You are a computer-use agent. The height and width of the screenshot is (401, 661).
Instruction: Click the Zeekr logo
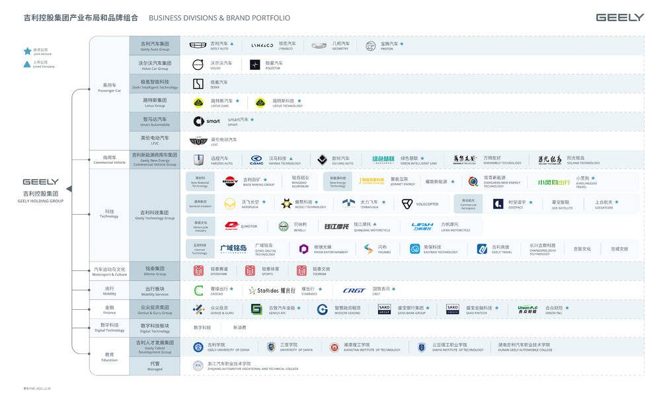click(x=198, y=84)
